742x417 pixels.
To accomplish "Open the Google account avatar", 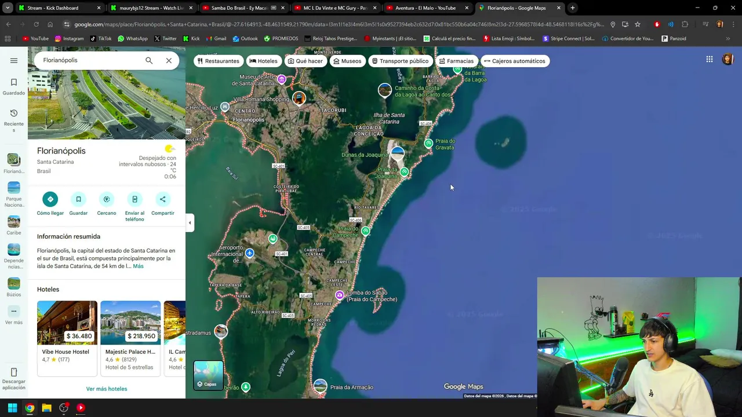I will (728, 59).
